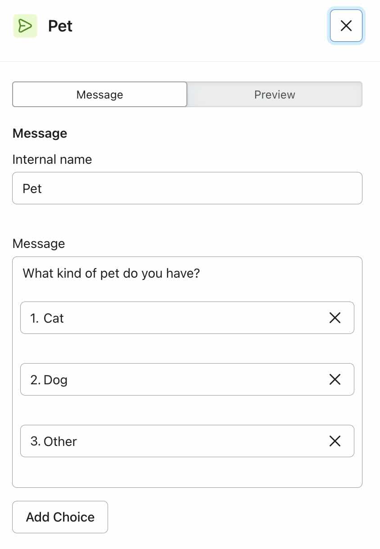Image resolution: width=380 pixels, height=549 pixels.
Task: Open the Preview tab
Action: [275, 94]
